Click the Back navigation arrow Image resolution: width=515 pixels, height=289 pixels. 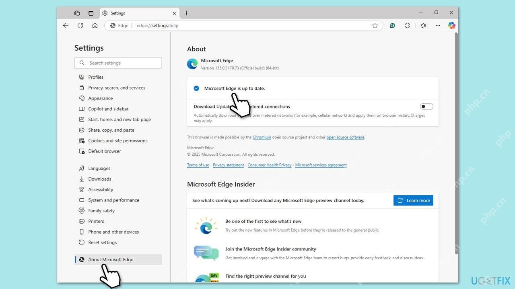click(66, 25)
